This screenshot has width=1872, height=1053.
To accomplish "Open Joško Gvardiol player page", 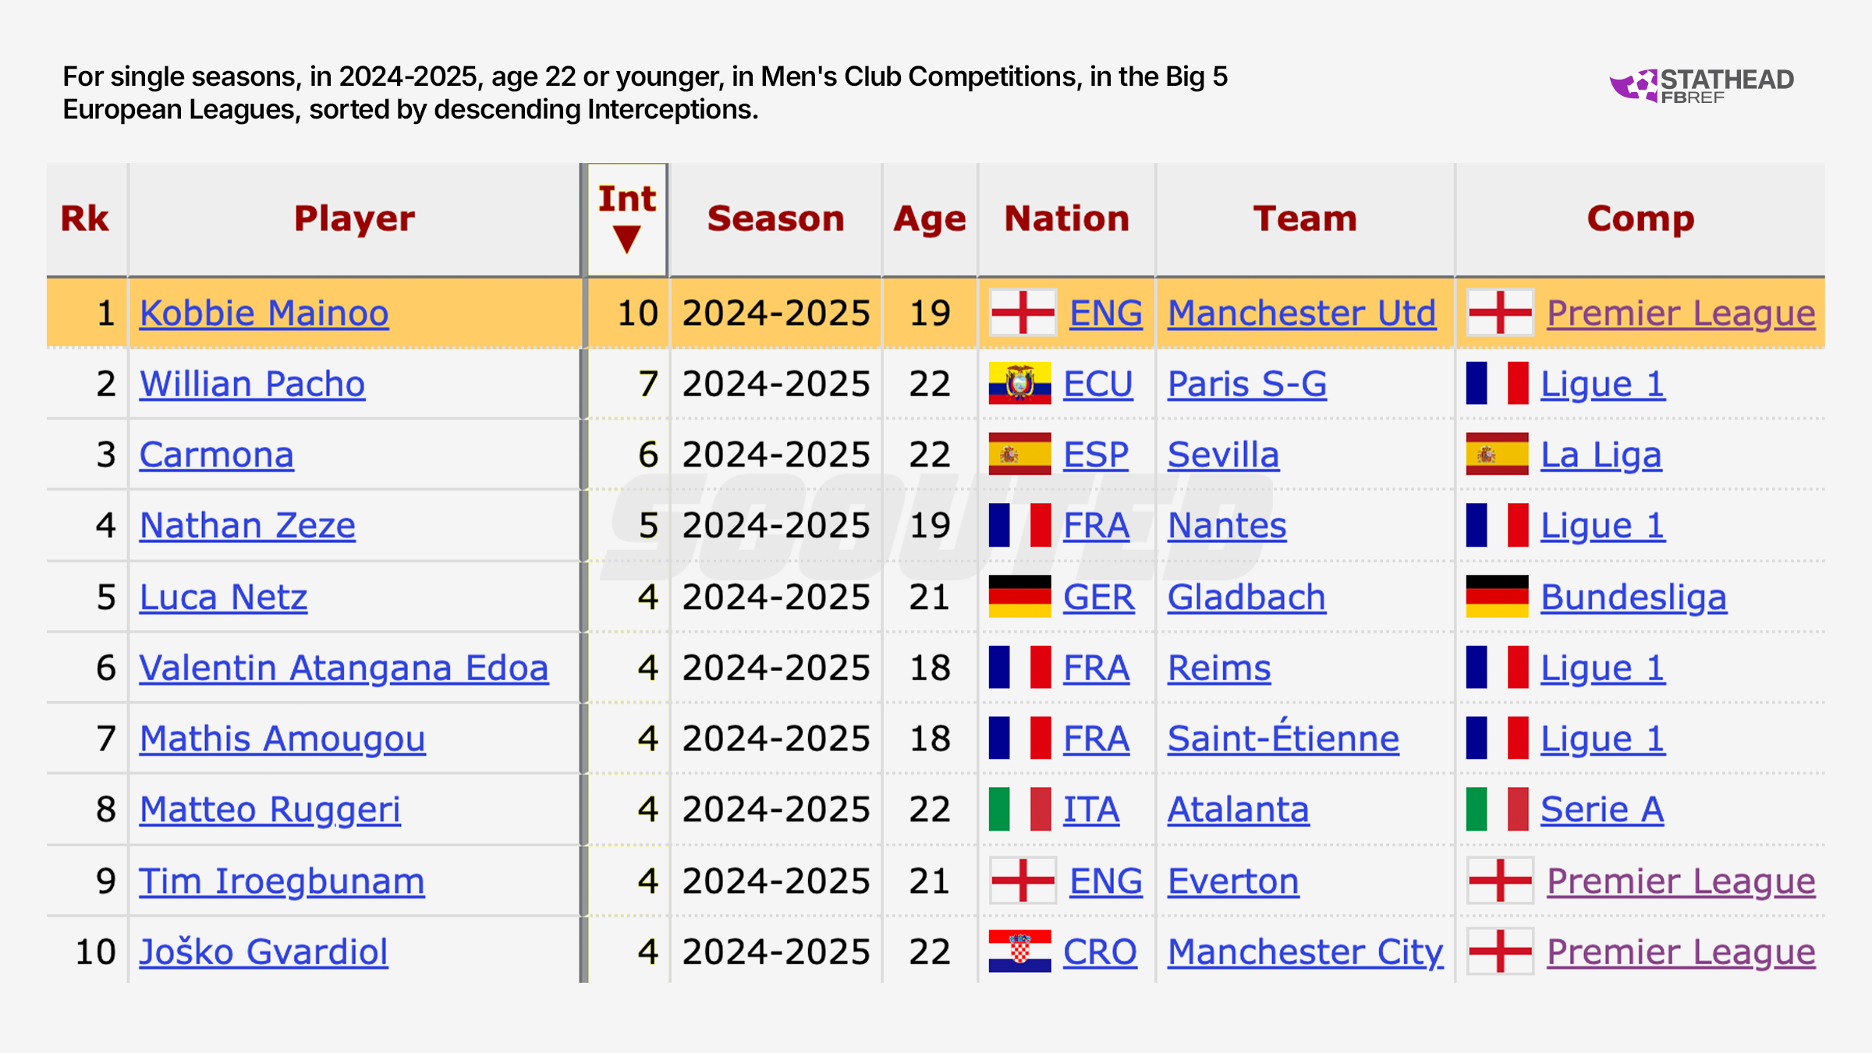I will click(264, 952).
